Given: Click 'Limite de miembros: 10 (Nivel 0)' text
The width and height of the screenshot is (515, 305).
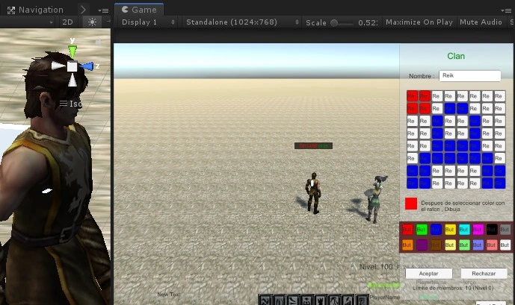Looking at the screenshot, I should click(453, 288).
